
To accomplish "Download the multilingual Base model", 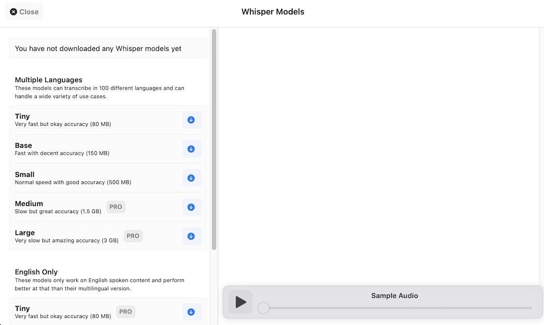I will pyautogui.click(x=191, y=149).
